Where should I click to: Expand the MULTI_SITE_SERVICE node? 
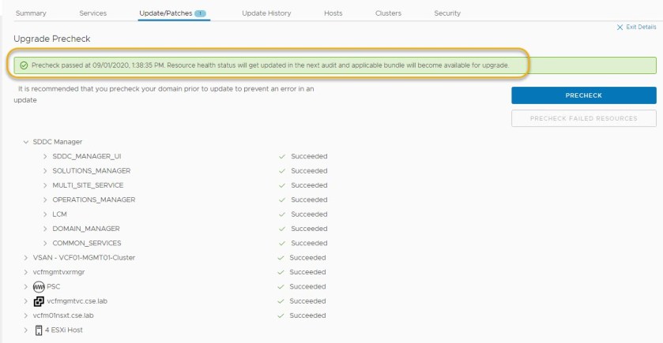point(45,185)
